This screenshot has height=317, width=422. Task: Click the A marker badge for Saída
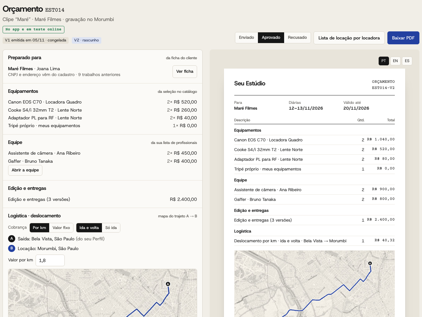click(x=12, y=239)
